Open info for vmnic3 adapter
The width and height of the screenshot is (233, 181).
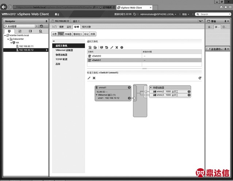(x=189, y=95)
